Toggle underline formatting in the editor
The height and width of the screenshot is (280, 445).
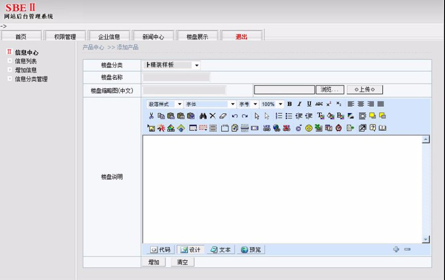[309, 104]
